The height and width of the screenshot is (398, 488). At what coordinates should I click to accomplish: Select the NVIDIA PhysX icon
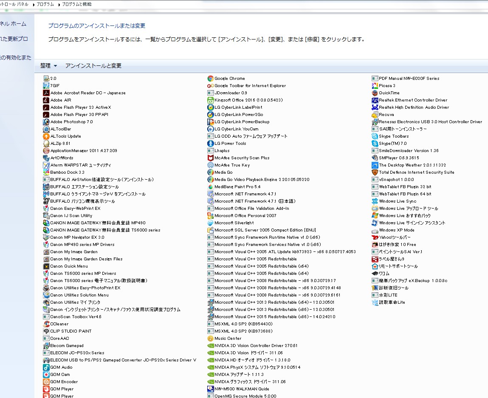210,367
